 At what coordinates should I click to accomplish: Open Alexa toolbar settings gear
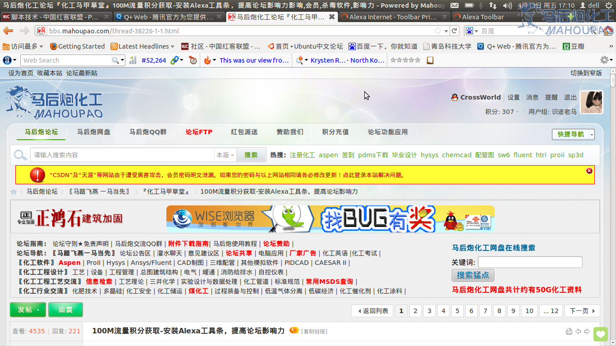604,60
